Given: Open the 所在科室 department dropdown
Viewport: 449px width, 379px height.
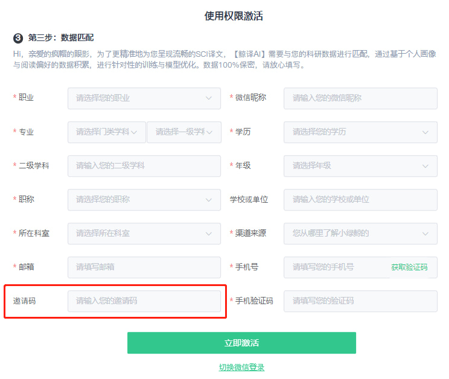Looking at the screenshot, I should pos(144,234).
